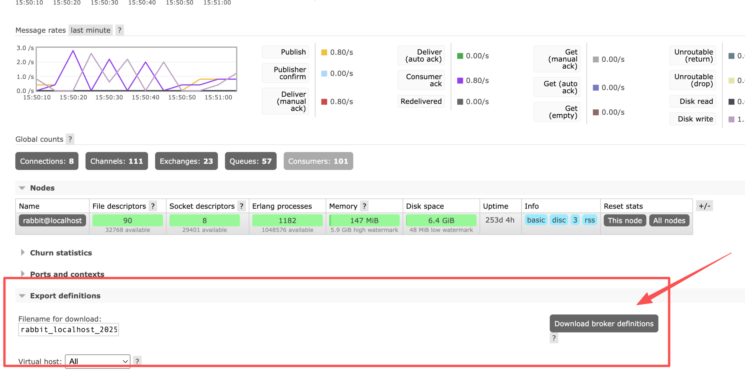Viewport: 745px width, 382px height.
Task: Click the red Deliver manual ack swatch
Action: coord(324,102)
